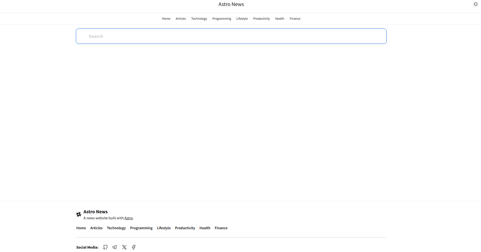The image size is (481, 252).
Task: Toggle the light/dark theme sun icon
Action: click(475, 4)
